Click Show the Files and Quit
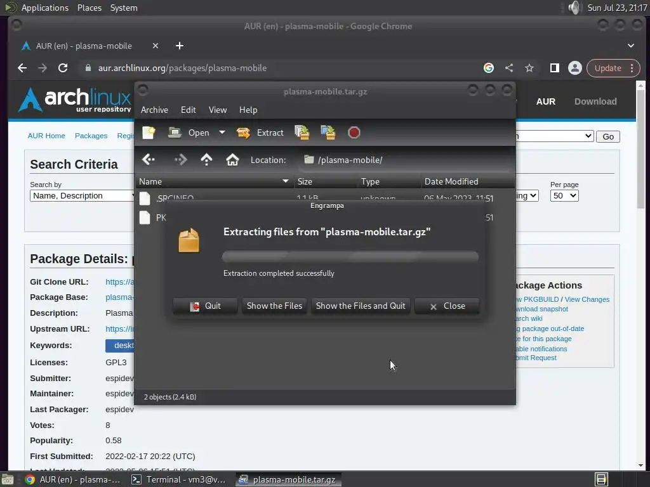Image resolution: width=650 pixels, height=487 pixels. (x=361, y=306)
